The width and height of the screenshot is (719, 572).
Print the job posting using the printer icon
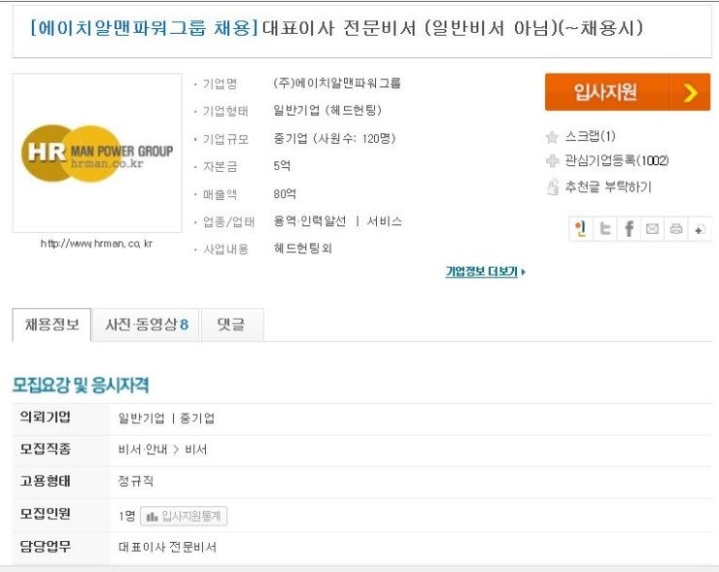pyautogui.click(x=676, y=228)
